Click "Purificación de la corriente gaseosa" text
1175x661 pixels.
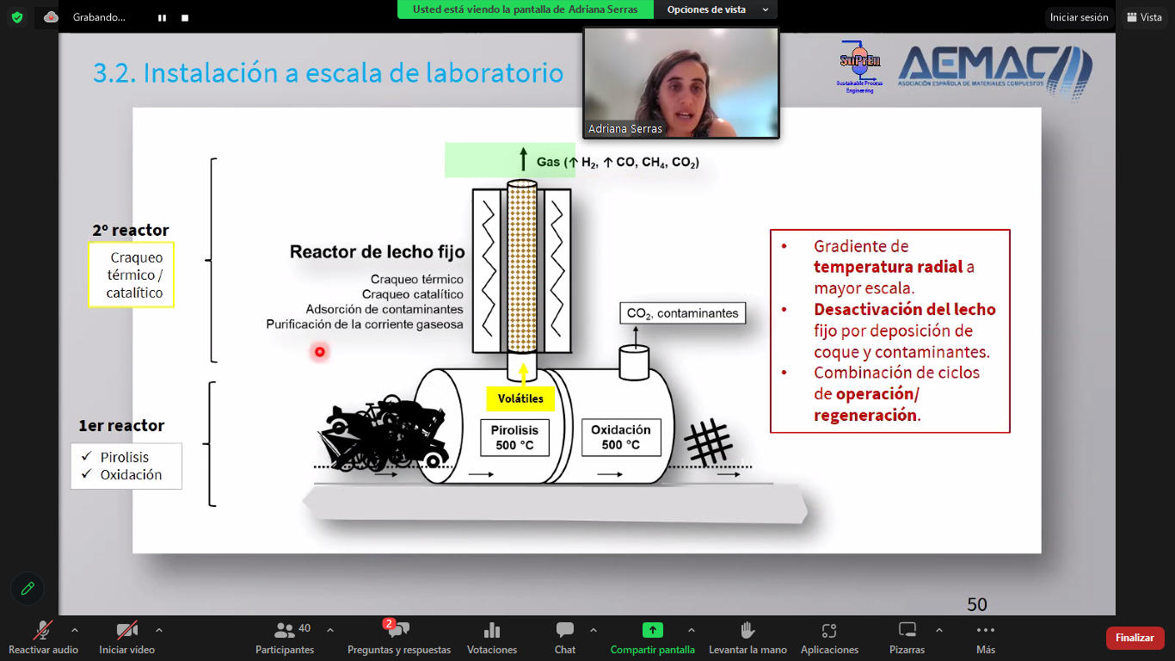click(365, 324)
